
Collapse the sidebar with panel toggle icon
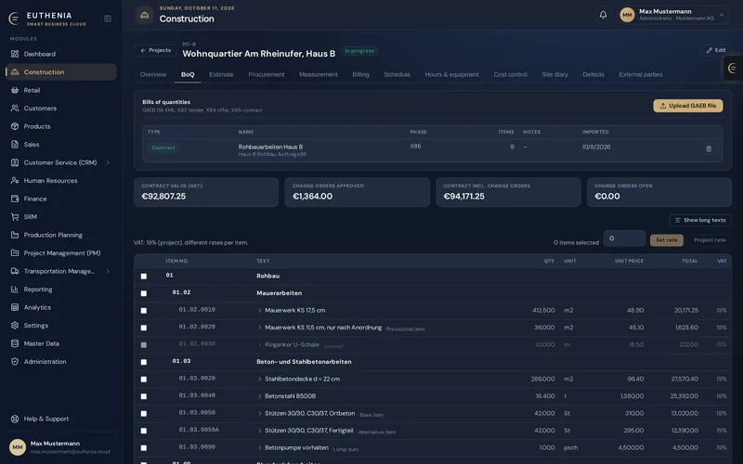click(x=108, y=19)
